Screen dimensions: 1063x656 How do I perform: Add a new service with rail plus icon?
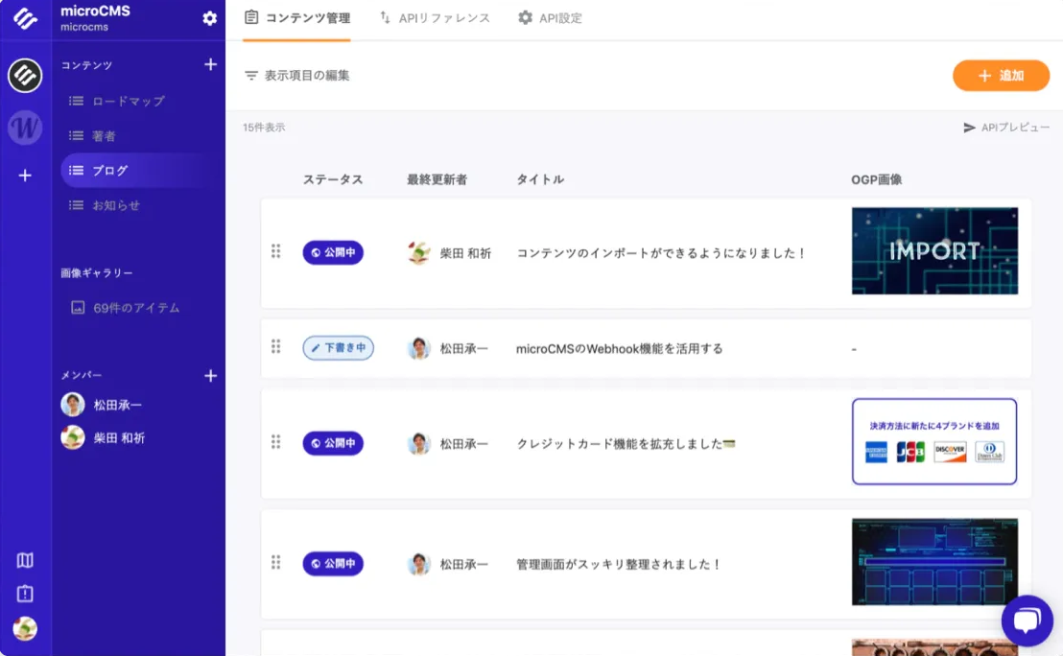pyautogui.click(x=25, y=176)
